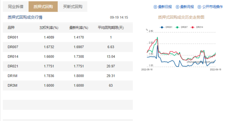Toggle DR007 green legend marker in chart
This screenshot has height=121, width=229.
coord(177,27)
